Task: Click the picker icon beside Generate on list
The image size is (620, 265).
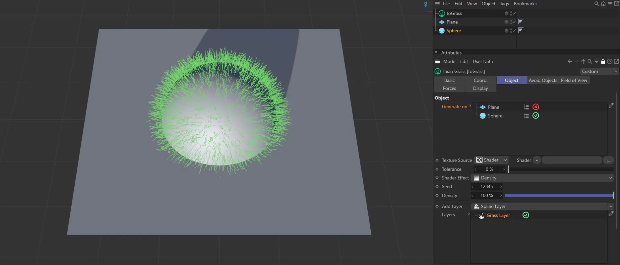Action: tap(611, 105)
